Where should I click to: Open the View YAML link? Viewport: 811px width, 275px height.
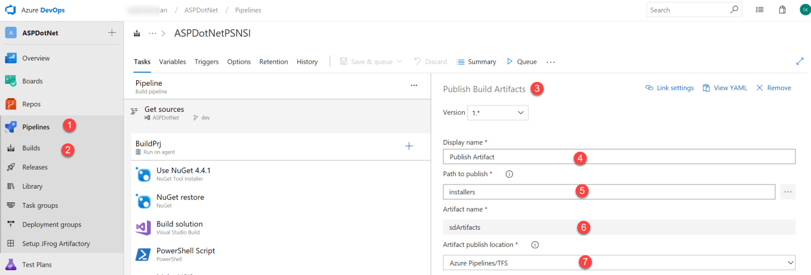pos(724,88)
